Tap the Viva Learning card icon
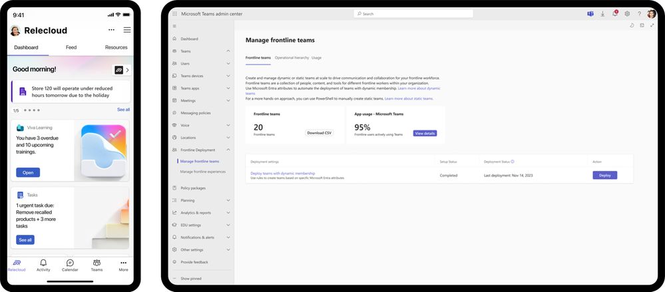The height and width of the screenshot is (292, 665). tap(20, 128)
